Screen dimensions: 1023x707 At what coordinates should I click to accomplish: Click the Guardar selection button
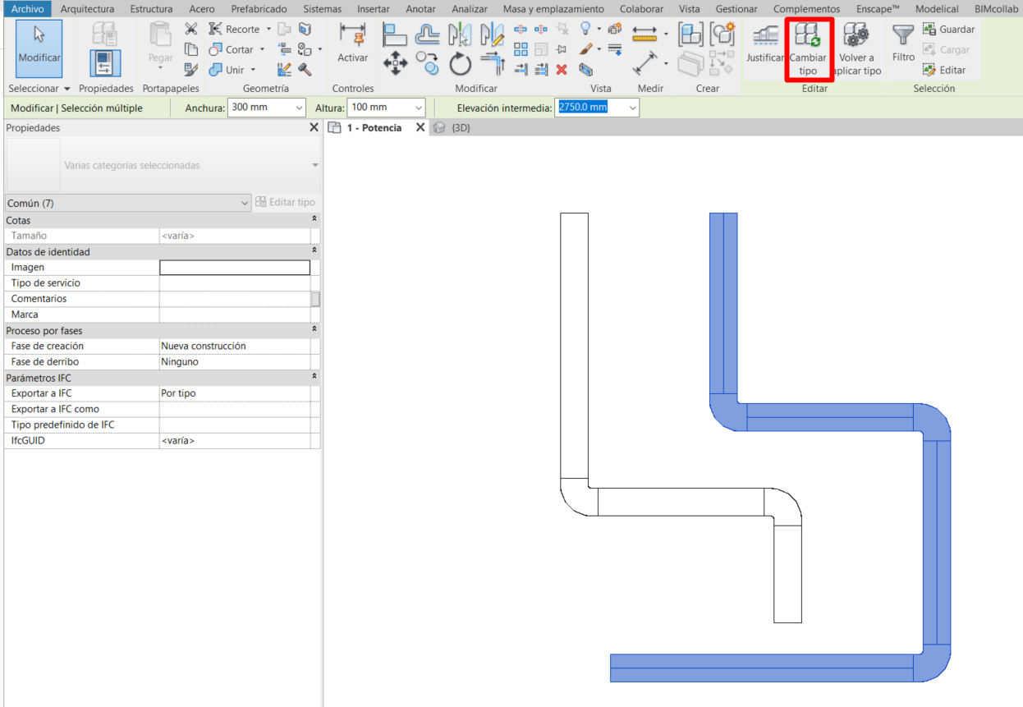point(948,30)
